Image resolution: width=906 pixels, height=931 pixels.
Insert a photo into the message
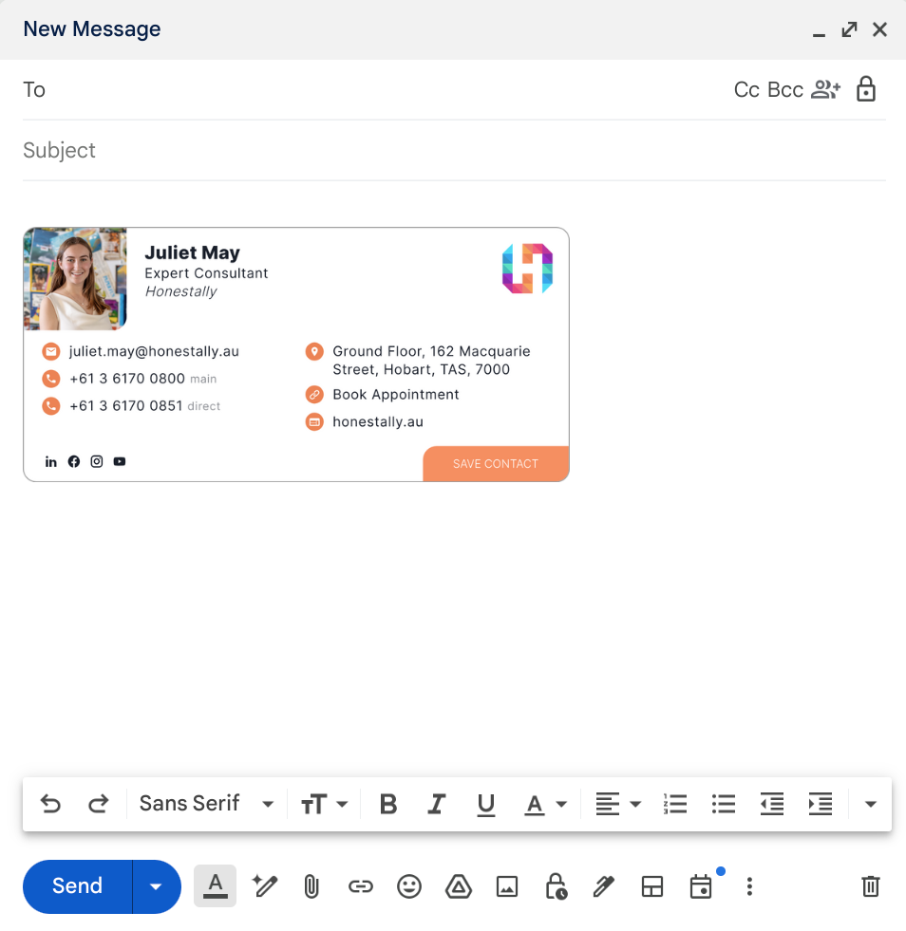tap(507, 886)
